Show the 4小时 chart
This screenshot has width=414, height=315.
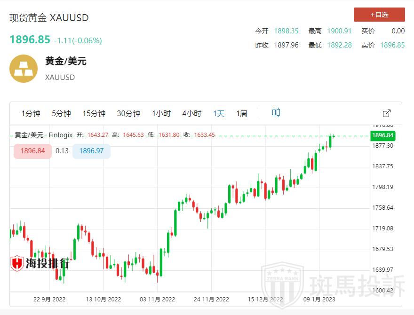click(191, 113)
